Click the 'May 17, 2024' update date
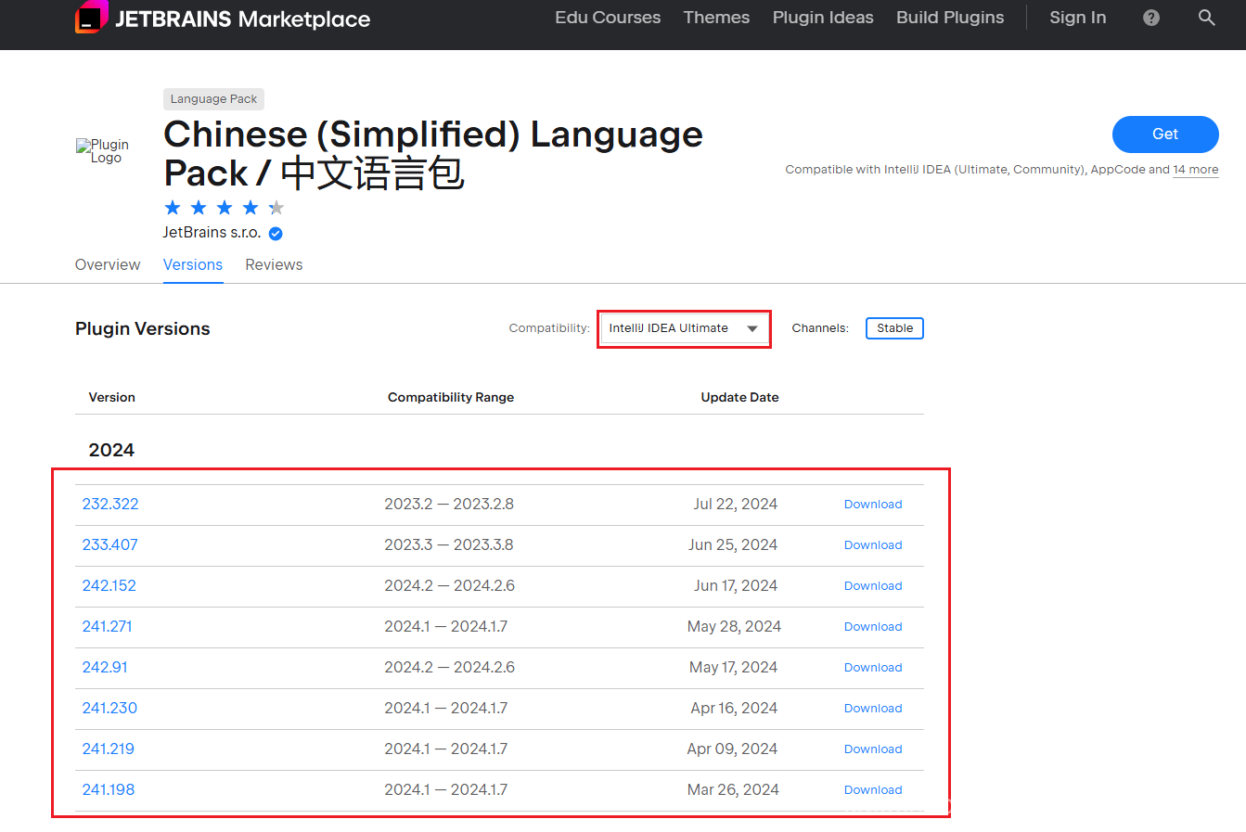 tap(733, 668)
